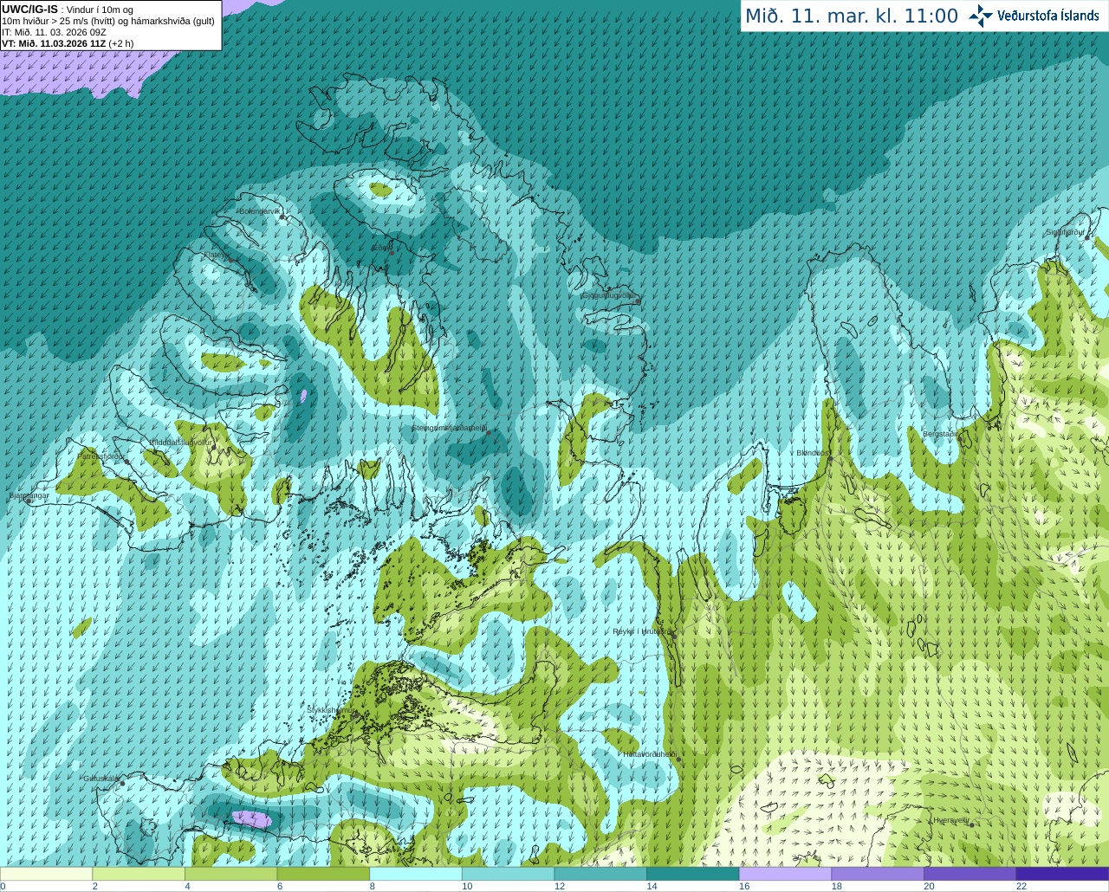
Task: Click the palest yellow 0–2 m/s legend swatch
Action: (46, 874)
